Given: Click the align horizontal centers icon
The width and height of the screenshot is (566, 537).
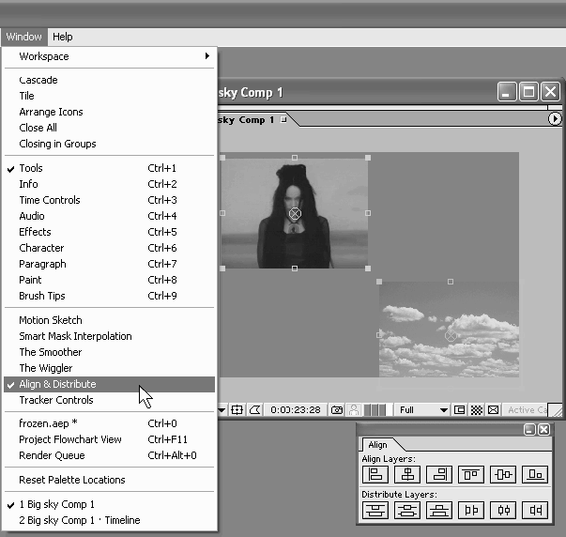Looking at the screenshot, I should (x=407, y=475).
